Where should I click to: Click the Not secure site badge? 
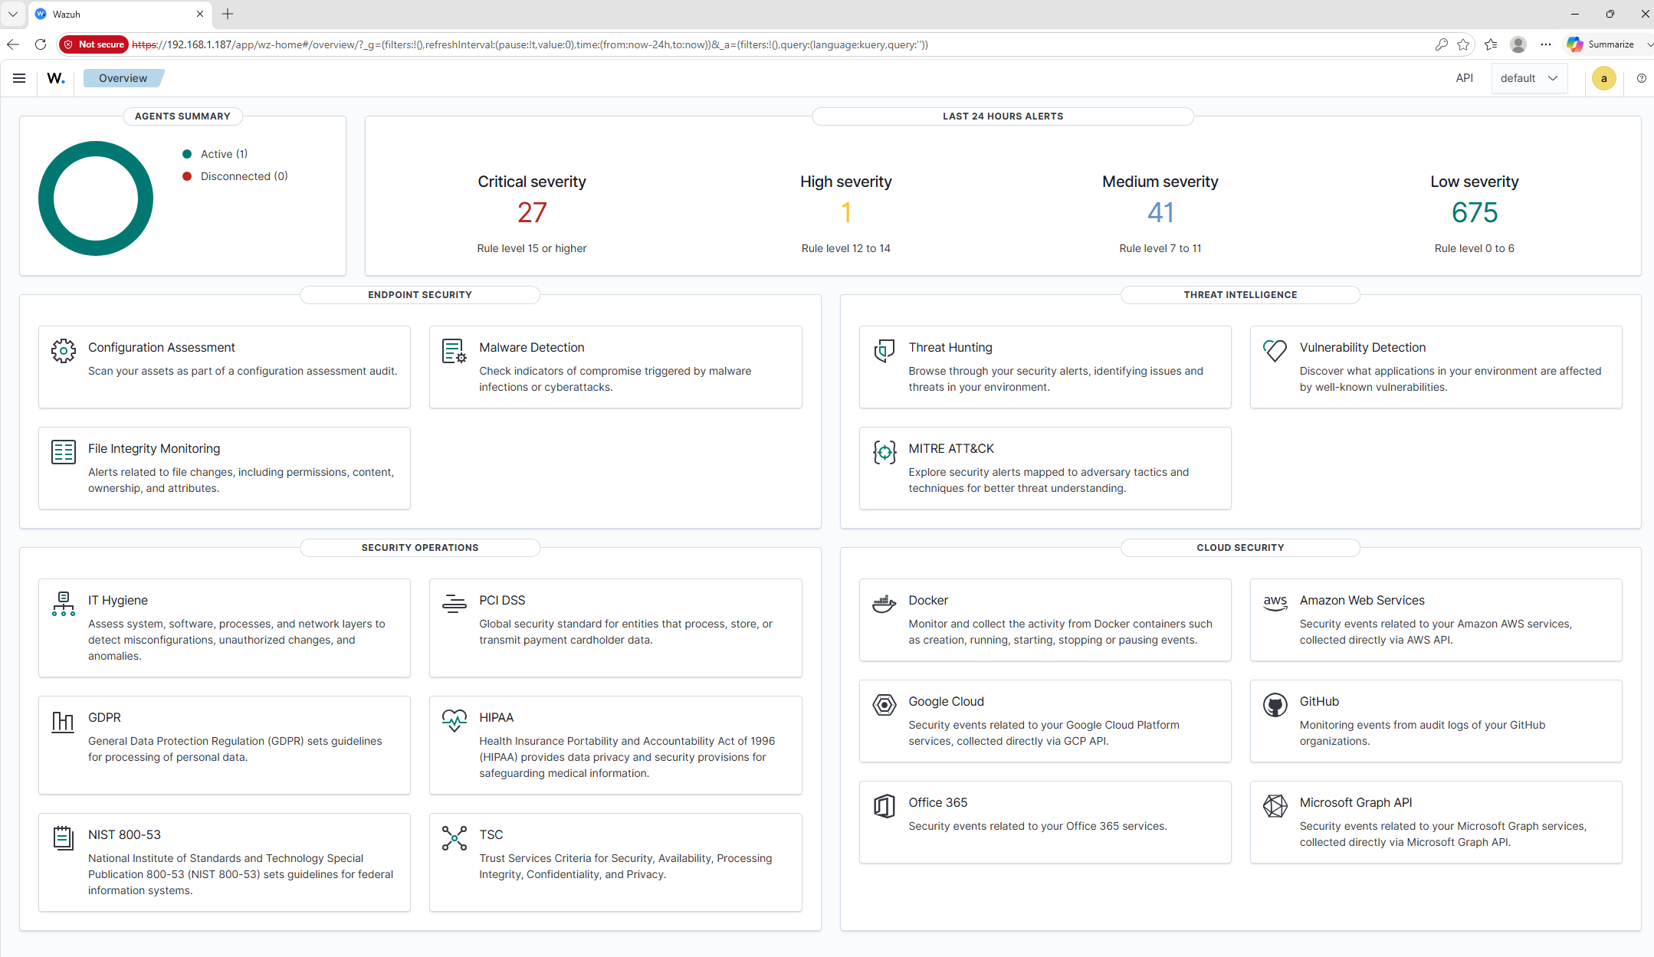94,44
